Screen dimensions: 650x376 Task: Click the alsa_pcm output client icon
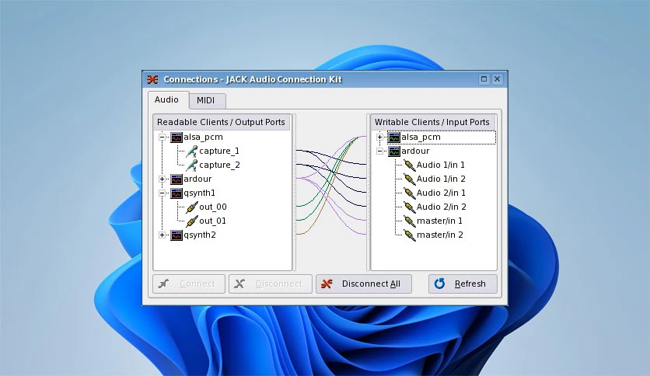pyautogui.click(x=176, y=137)
